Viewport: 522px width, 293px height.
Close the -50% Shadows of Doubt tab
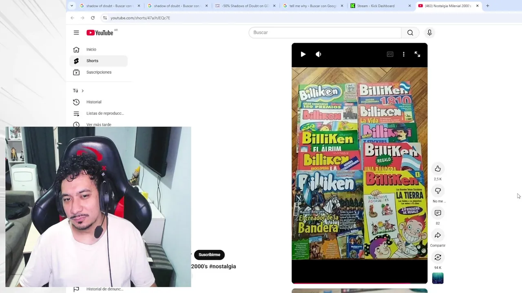click(x=274, y=6)
